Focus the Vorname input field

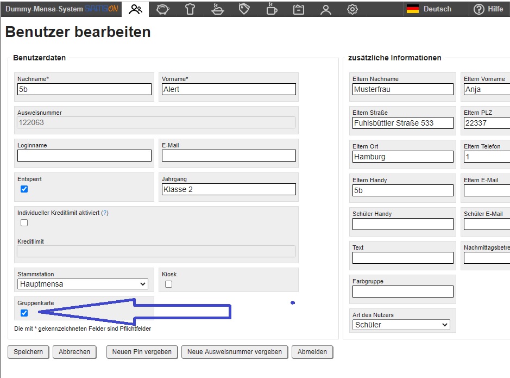229,89
